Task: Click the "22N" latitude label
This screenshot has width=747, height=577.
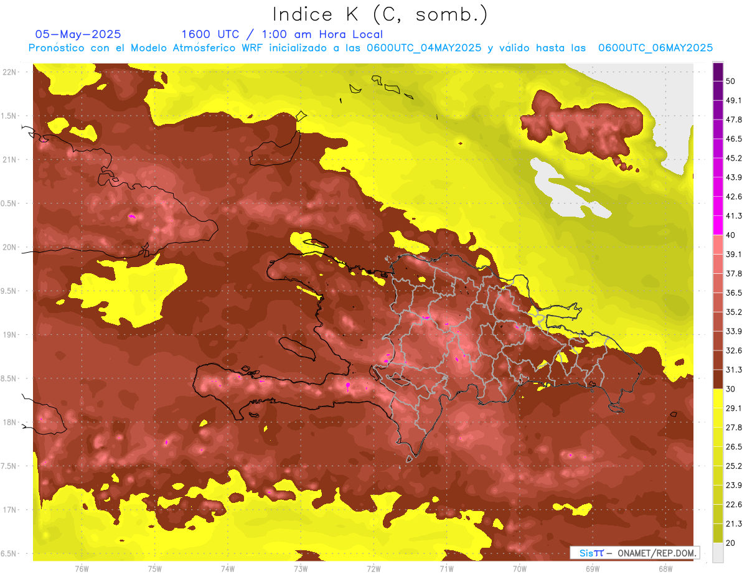Action: point(10,72)
